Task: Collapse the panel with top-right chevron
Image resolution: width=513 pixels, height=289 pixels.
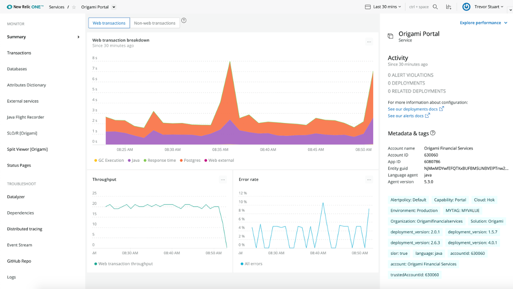Action: (x=510, y=10)
